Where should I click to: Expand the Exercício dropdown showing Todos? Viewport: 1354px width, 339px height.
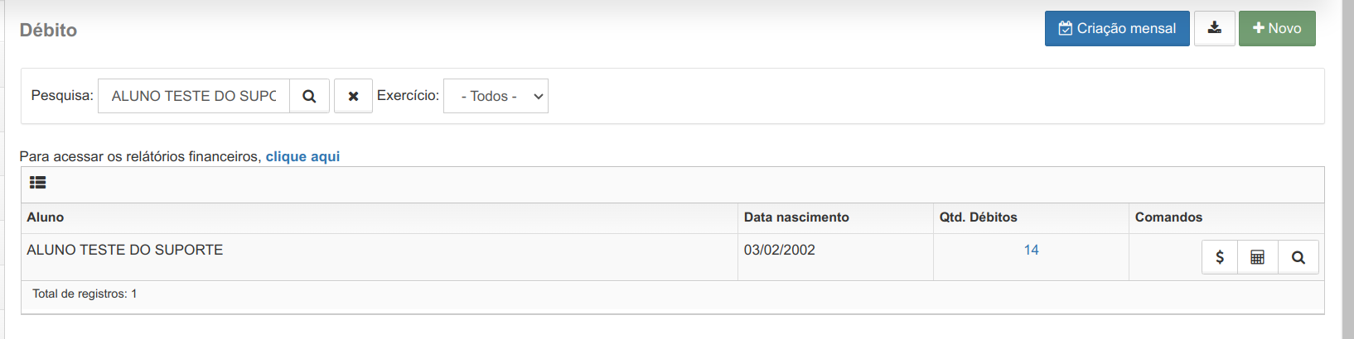pos(496,96)
